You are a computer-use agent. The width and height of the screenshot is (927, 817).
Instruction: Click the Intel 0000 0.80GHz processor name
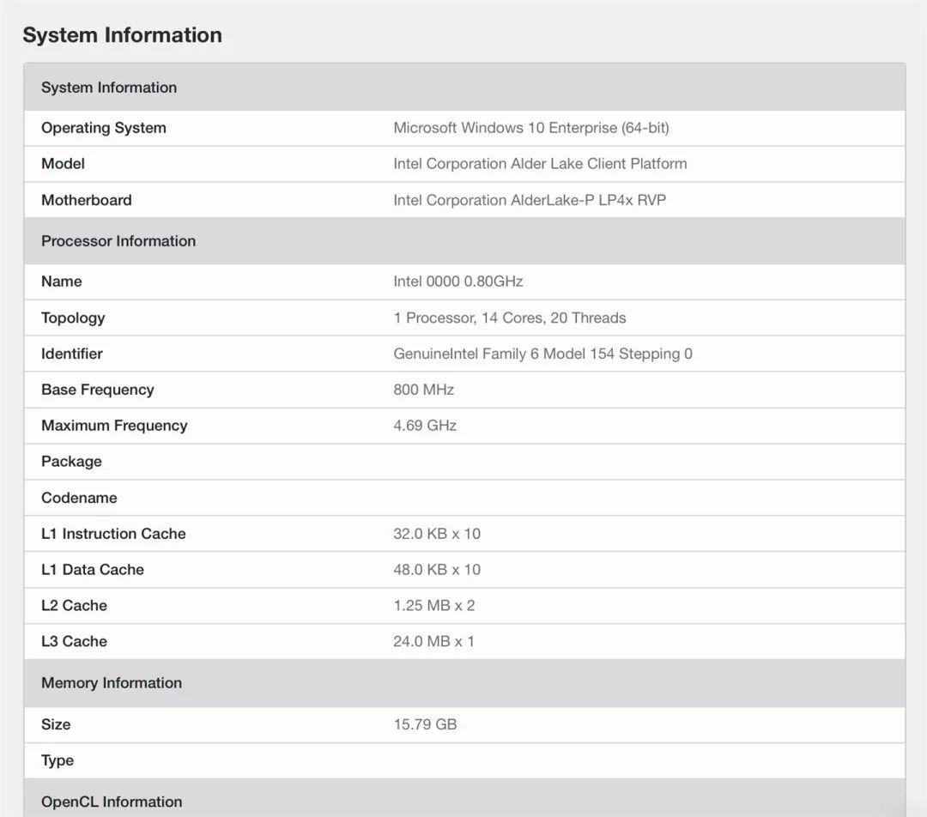[457, 281]
